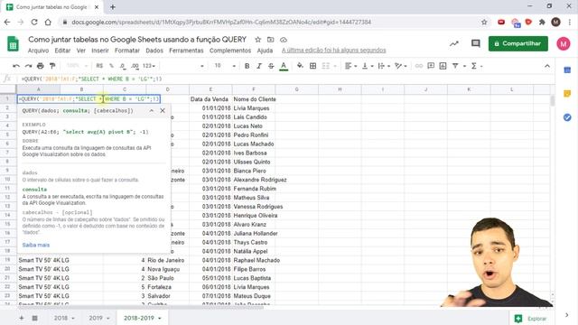Open the Arquivo menu
578x325 pixels.
pyautogui.click(x=38, y=51)
